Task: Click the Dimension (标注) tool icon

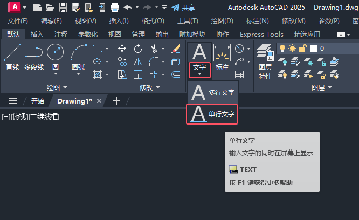Action: pos(222,53)
